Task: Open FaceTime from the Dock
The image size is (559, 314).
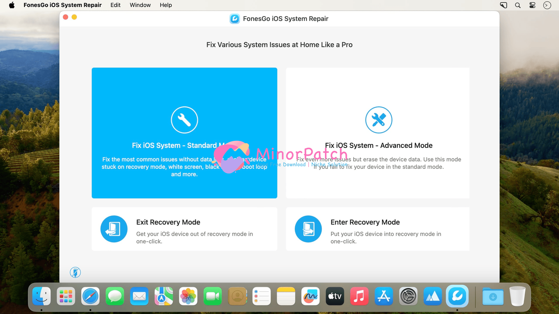Action: 213,297
